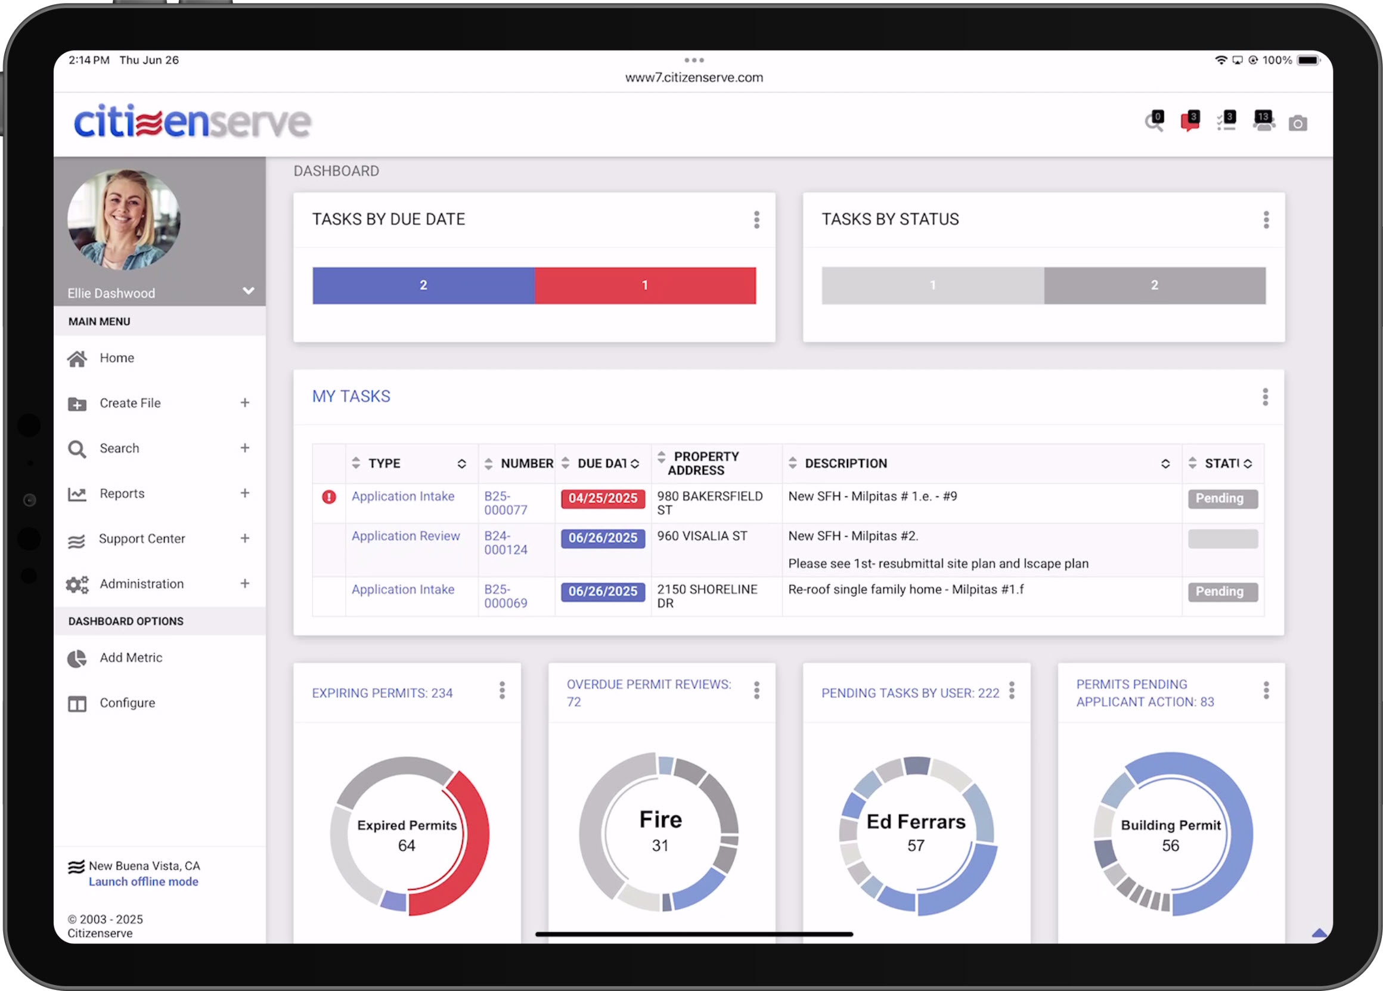The width and height of the screenshot is (1383, 991).
Task: Click the search magnifier icon with badge 0
Action: pyautogui.click(x=1153, y=122)
